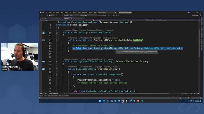Open the Extensions menu
Image resolution: width=204 pixels, height=114 pixels.
[84, 13]
